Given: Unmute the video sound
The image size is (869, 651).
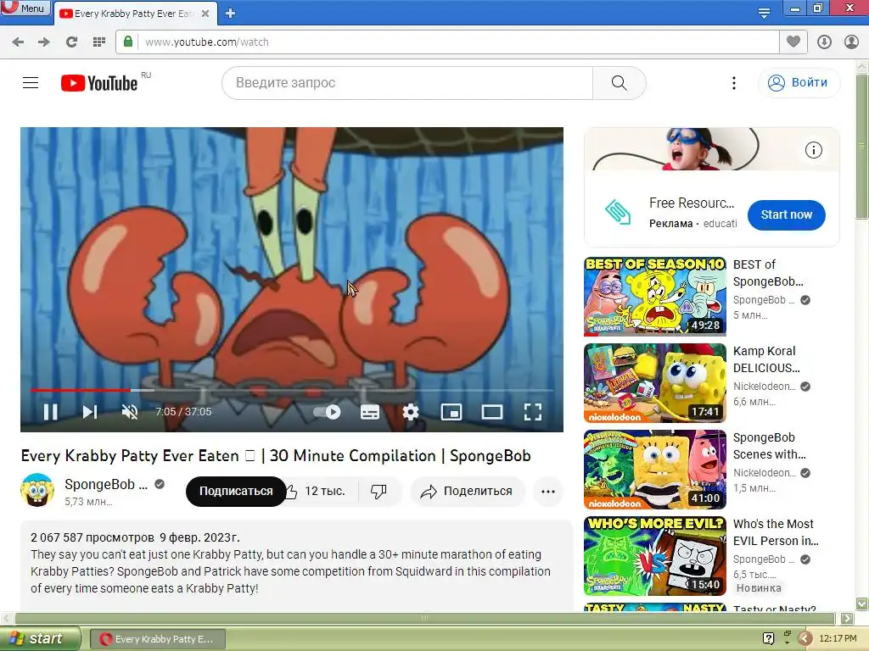Looking at the screenshot, I should click(x=130, y=412).
